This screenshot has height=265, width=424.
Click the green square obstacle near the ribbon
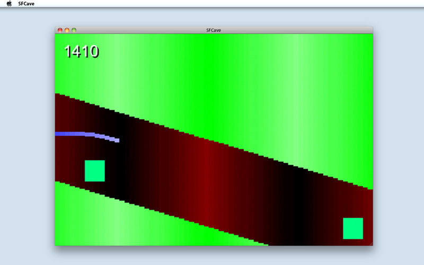[x=95, y=171]
